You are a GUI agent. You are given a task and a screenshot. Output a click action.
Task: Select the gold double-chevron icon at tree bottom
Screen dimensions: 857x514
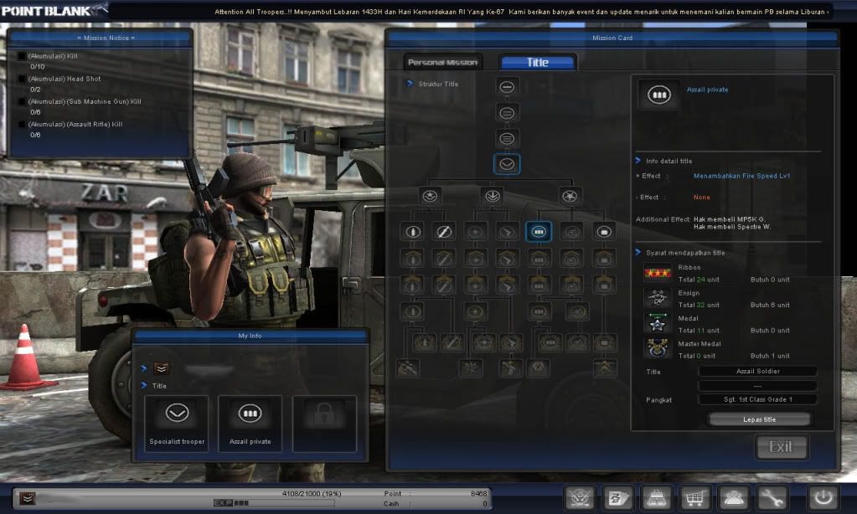coord(605,368)
